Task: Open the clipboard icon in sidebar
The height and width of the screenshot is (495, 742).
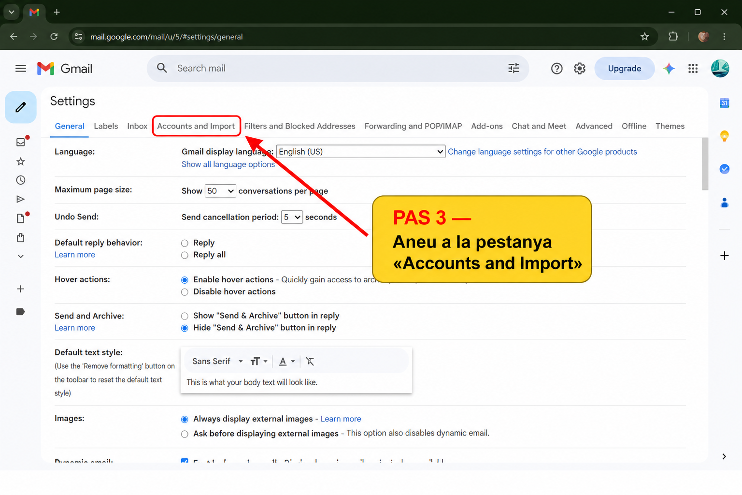Action: (x=20, y=237)
